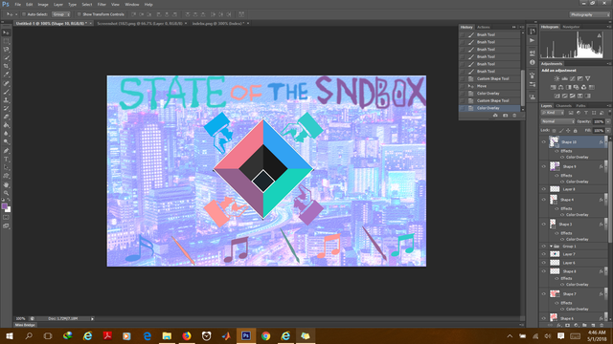
Task: Add a Curves adjustment
Action: 573,78
